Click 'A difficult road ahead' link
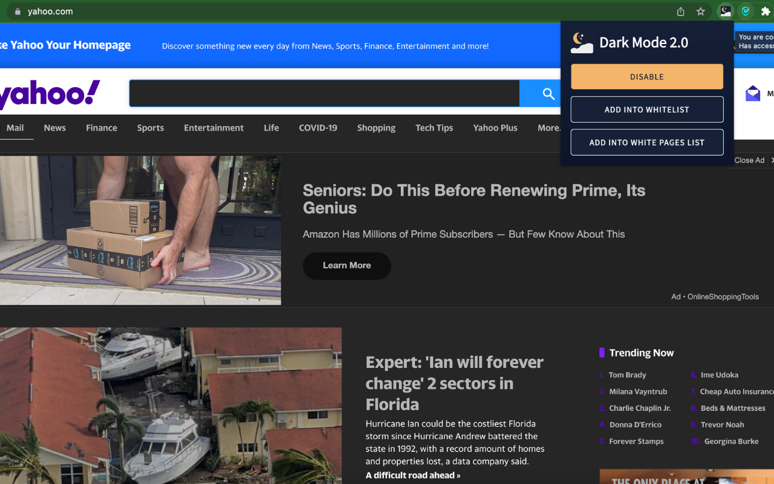Viewport: 774px width, 484px height. [x=413, y=476]
